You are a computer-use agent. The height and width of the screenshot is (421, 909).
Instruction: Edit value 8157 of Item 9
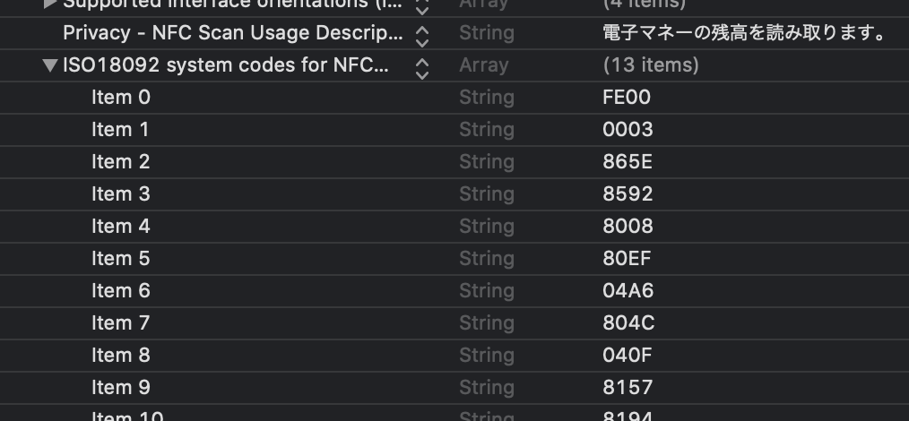(628, 388)
